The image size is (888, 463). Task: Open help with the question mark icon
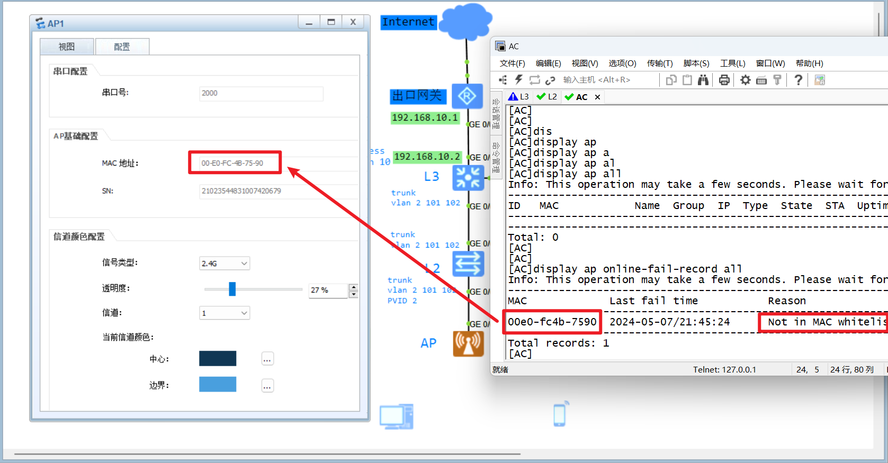[x=799, y=80]
